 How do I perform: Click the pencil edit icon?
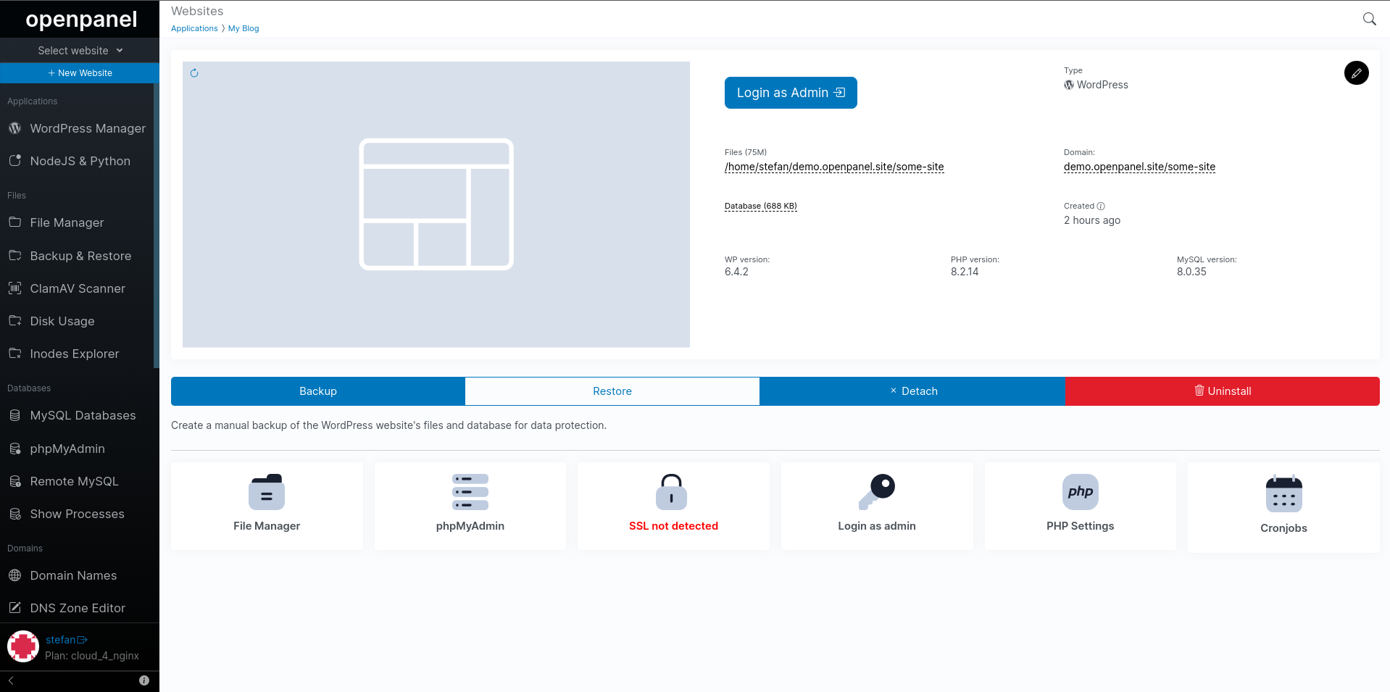point(1356,72)
